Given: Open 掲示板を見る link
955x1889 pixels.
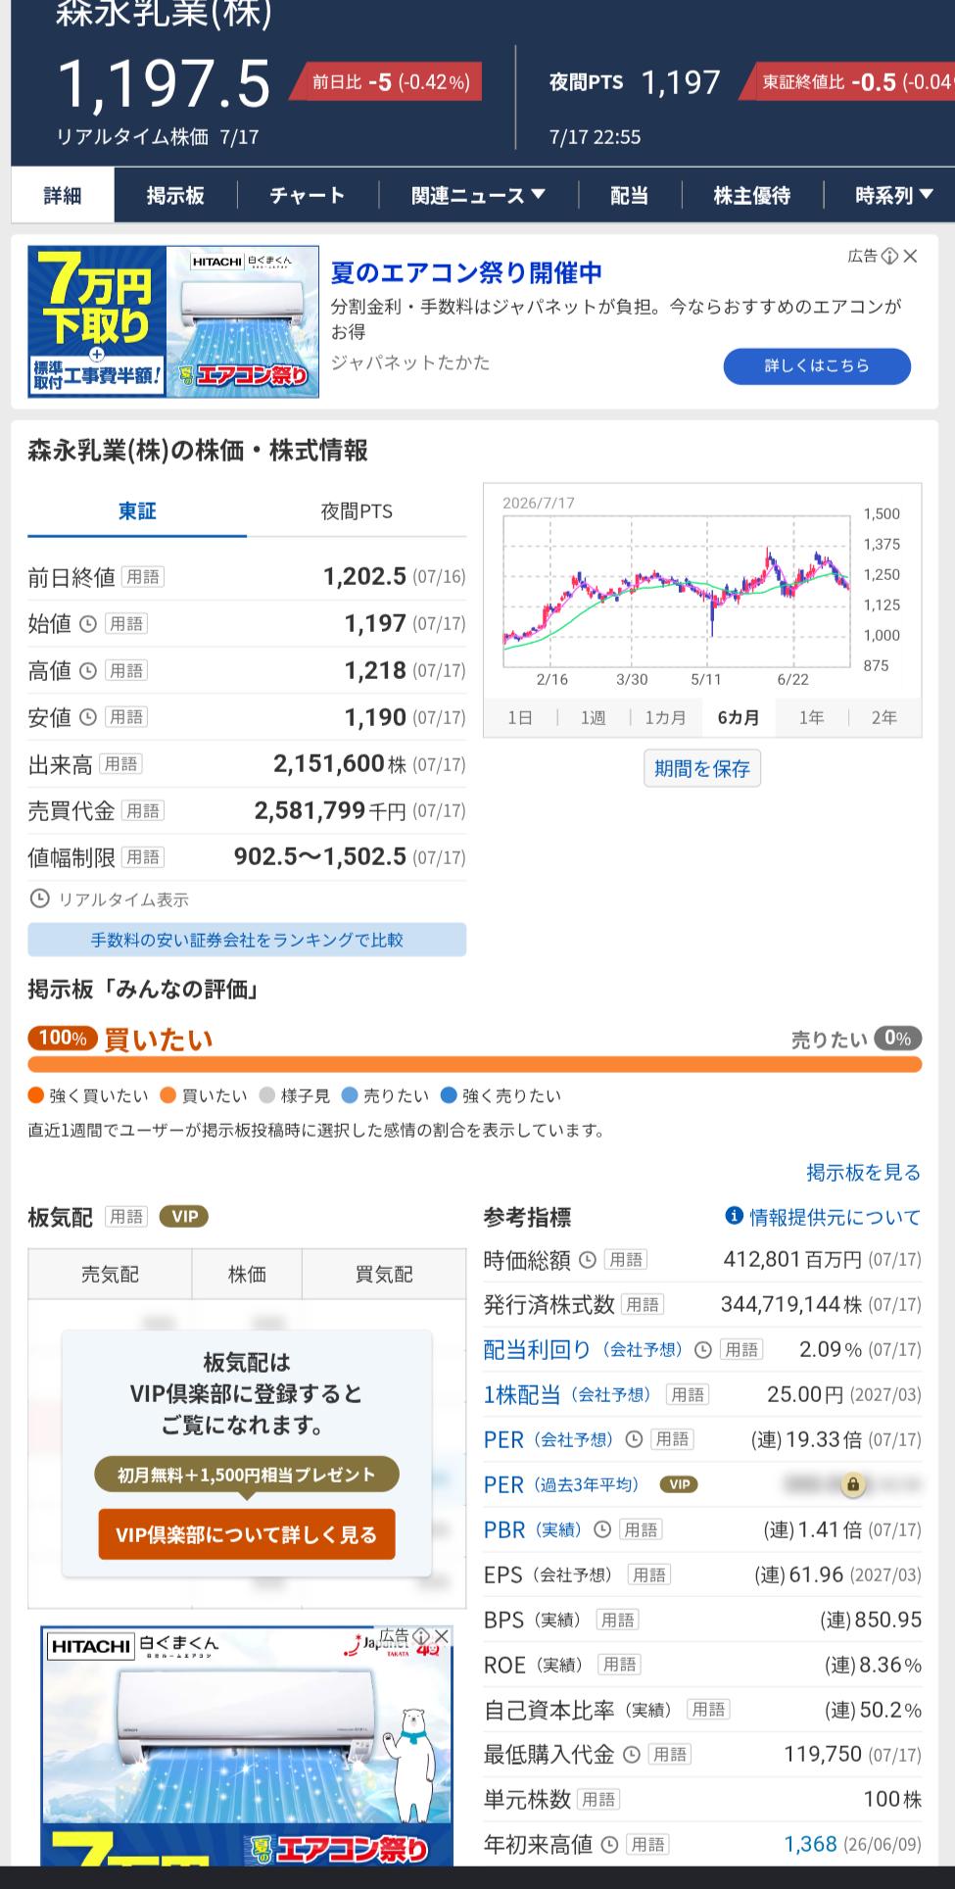Looking at the screenshot, I should (864, 1172).
